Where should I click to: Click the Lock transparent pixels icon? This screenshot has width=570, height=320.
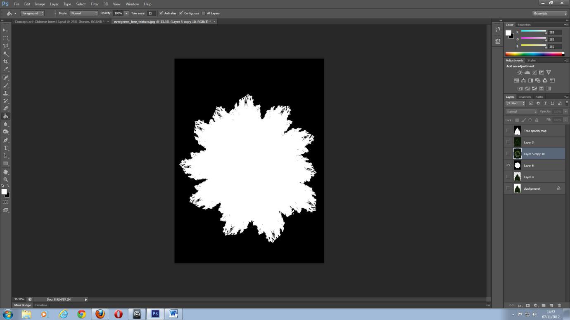[517, 120]
